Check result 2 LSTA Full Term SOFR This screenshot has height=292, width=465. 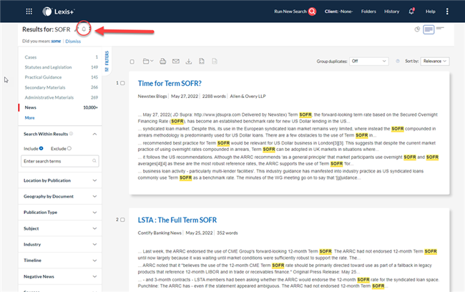122,220
